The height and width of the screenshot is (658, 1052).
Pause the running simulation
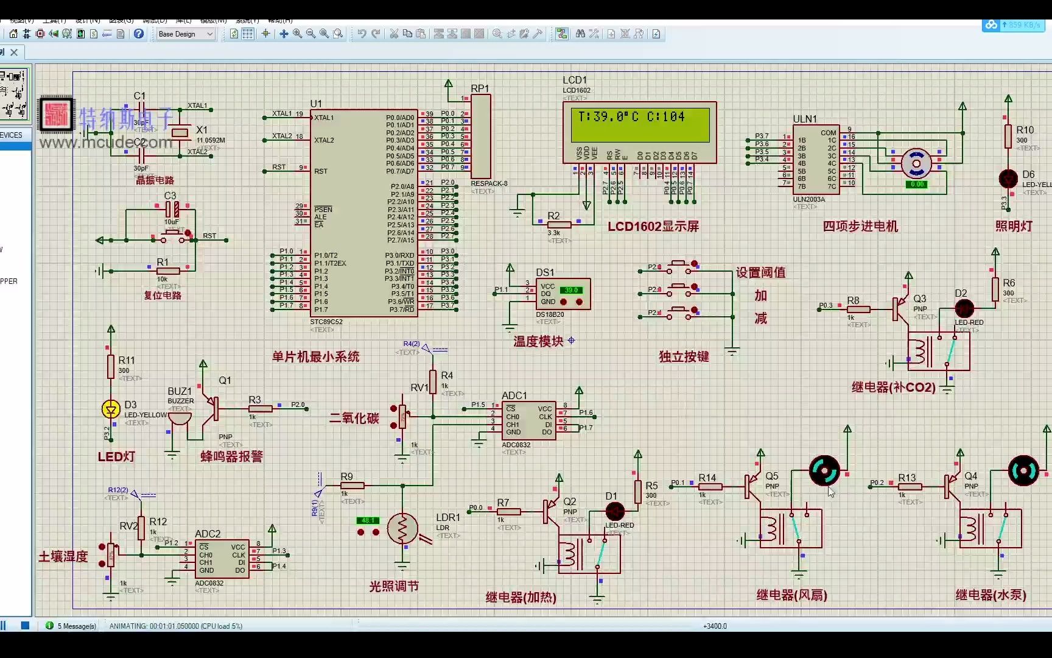pyautogui.click(x=3, y=626)
